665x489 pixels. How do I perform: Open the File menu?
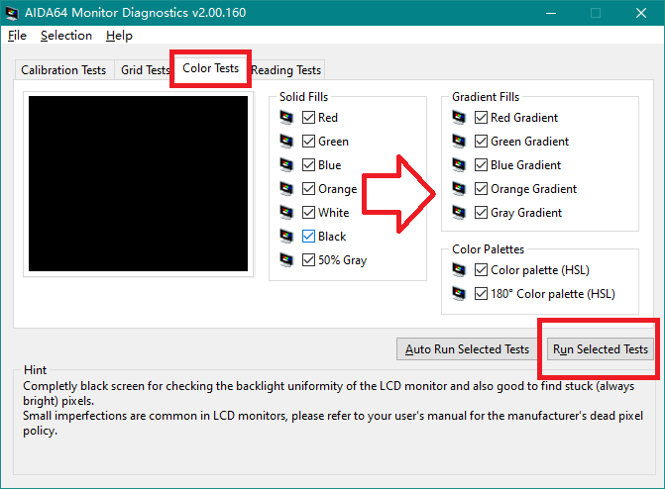[17, 36]
